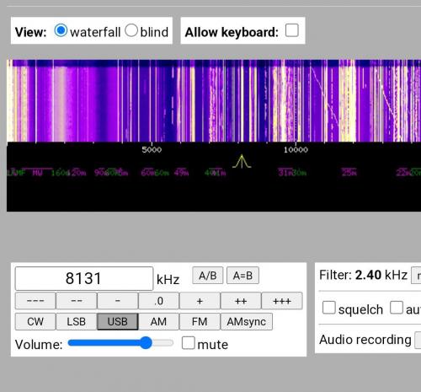
Task: Select the USB mode button
Action: 118,321
